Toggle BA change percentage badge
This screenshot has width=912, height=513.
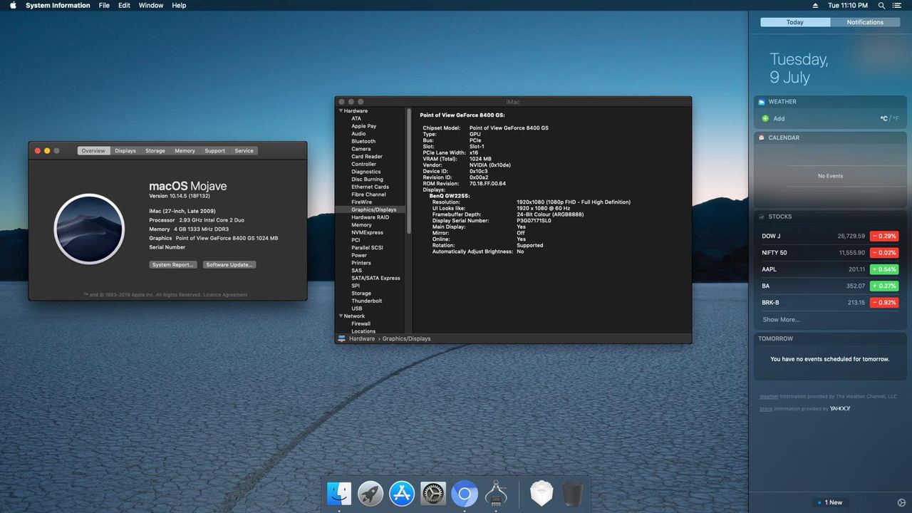click(883, 286)
